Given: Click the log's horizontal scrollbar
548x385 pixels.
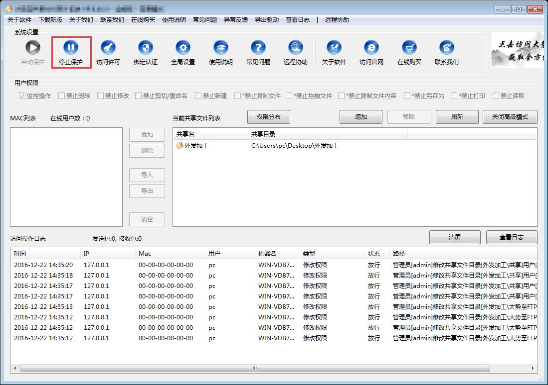Looking at the screenshot, I should click(x=254, y=369).
